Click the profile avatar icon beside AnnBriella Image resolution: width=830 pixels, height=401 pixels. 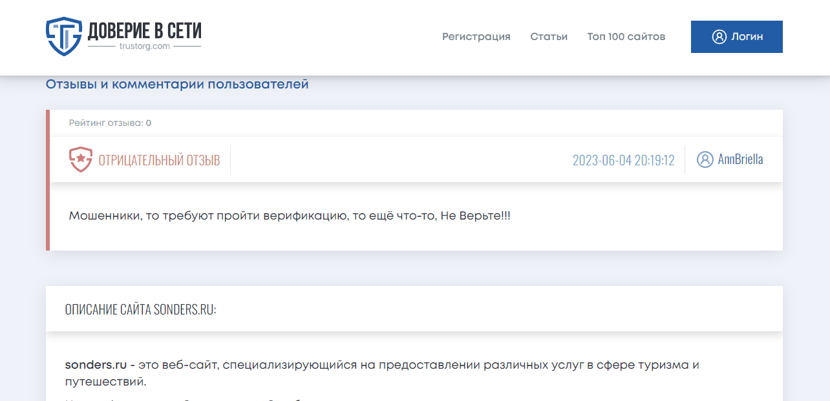pyautogui.click(x=705, y=159)
